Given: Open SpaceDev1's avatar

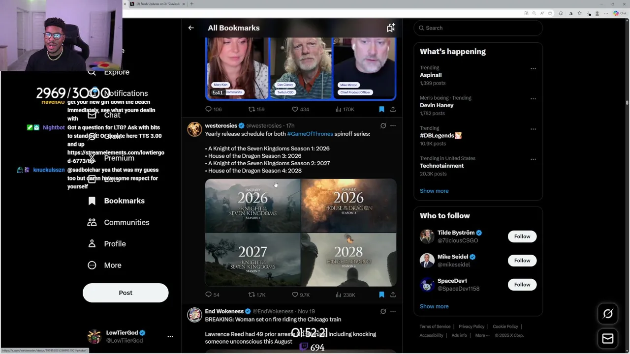Looking at the screenshot, I should click(427, 285).
